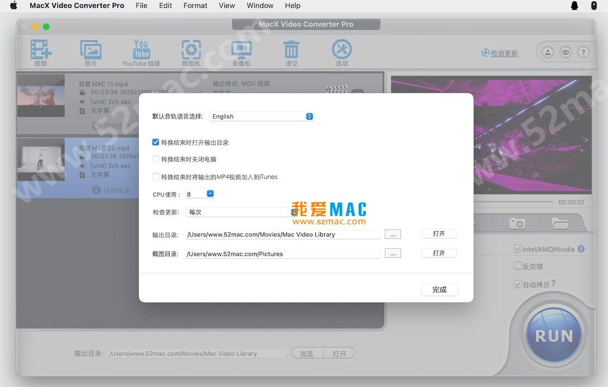
Task: Open the 默认音轨语言选择 English dropdown
Action: coord(261,116)
